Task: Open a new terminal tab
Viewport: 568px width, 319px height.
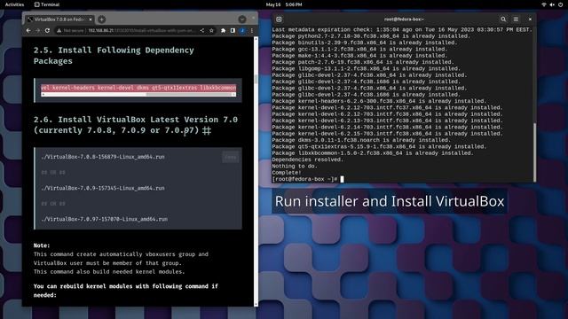Action: 279,19
